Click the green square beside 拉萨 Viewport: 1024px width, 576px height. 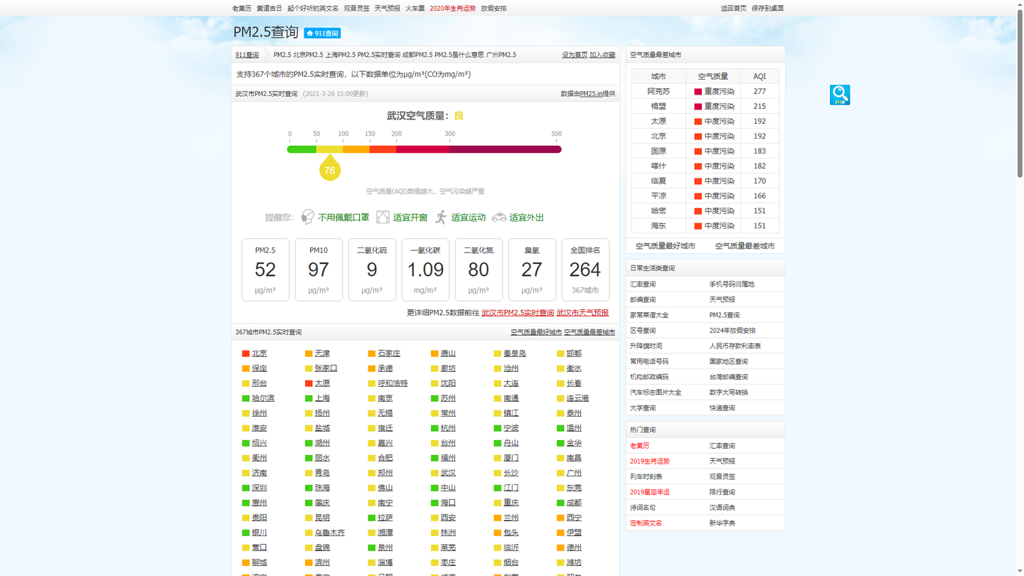(372, 518)
